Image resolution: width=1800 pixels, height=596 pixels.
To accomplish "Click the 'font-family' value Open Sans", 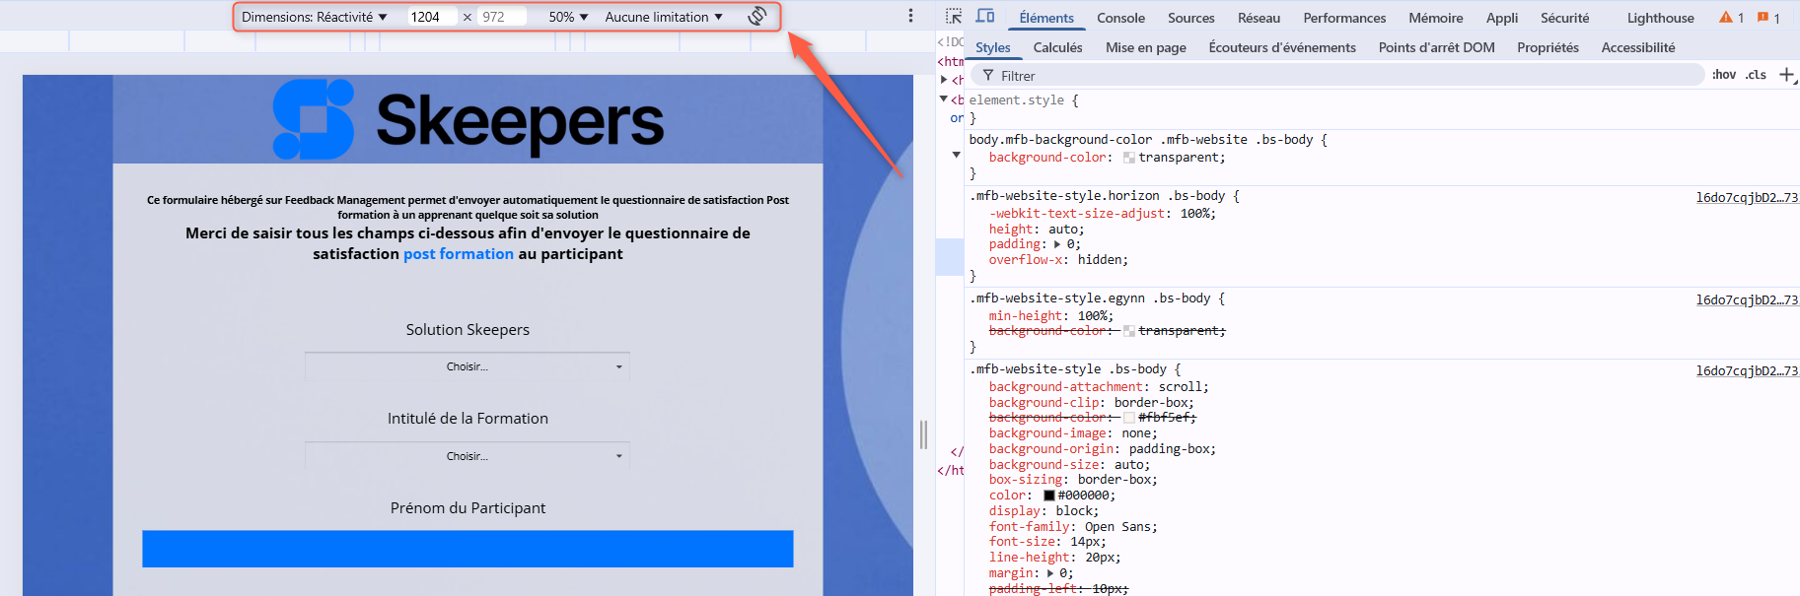I will tap(1119, 527).
